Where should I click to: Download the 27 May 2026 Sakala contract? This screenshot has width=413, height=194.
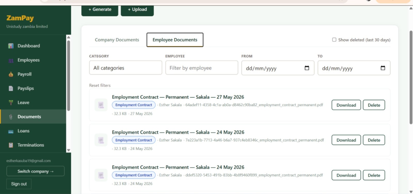pos(346,105)
